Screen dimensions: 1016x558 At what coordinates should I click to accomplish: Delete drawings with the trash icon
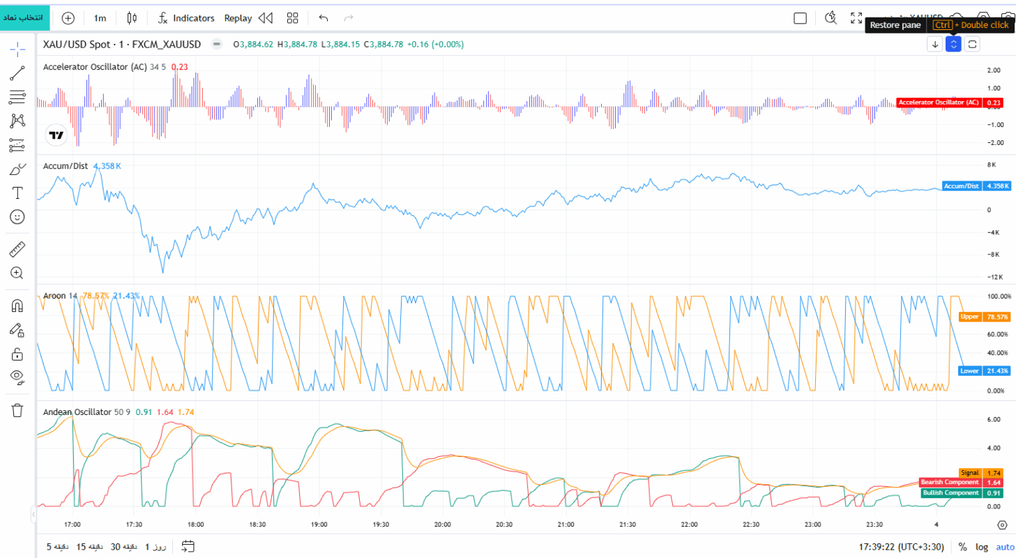[17, 410]
